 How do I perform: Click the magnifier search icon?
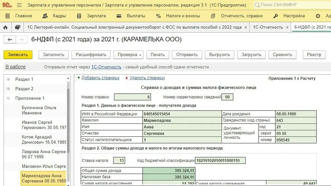[257, 5]
